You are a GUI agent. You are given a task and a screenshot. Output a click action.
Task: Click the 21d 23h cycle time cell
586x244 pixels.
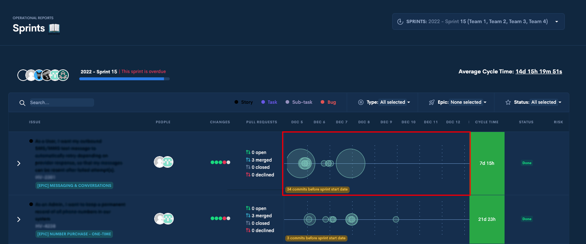click(x=487, y=219)
